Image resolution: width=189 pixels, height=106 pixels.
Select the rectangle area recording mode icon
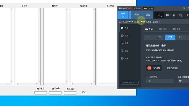pos(159,37)
